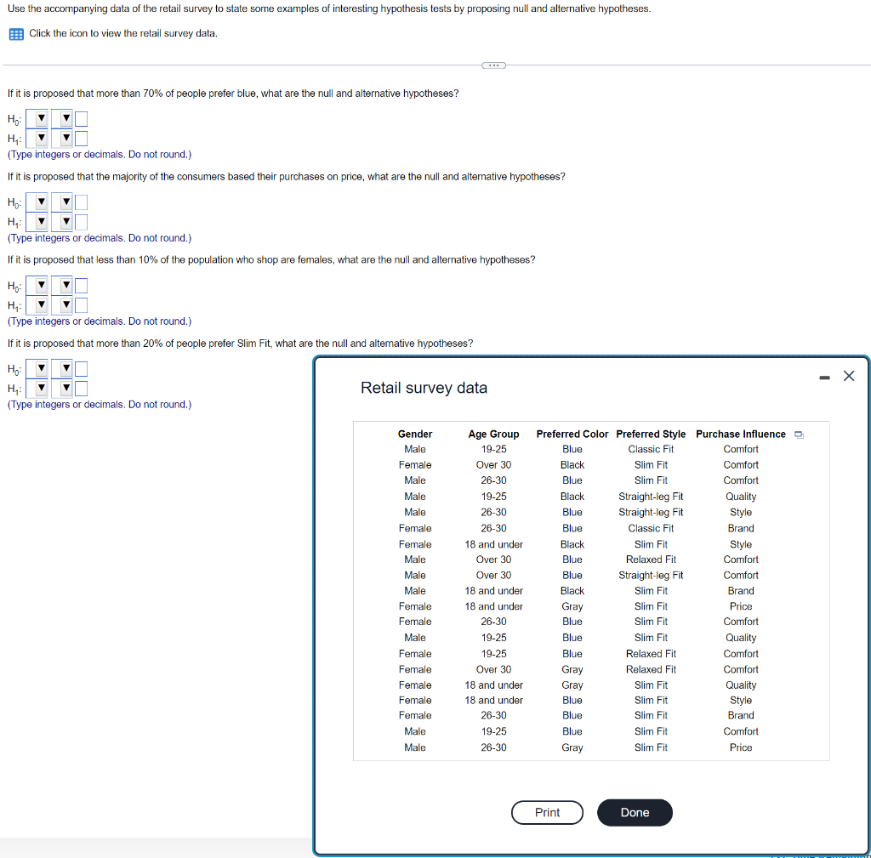The image size is (871, 858).
Task: Click H0 value box for blue question
Action: tap(81, 119)
